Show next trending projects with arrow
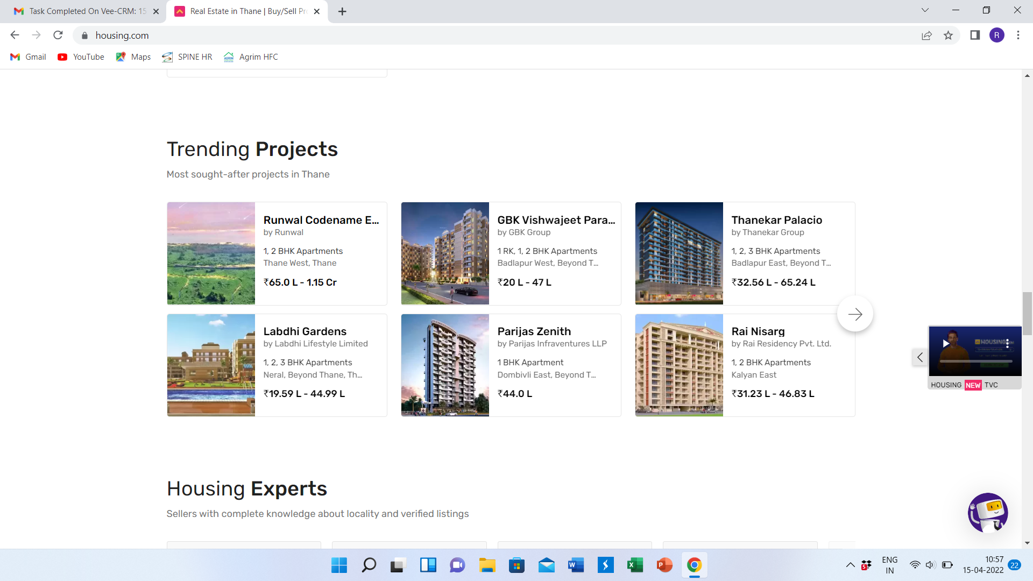The height and width of the screenshot is (581, 1033). pyautogui.click(x=855, y=314)
